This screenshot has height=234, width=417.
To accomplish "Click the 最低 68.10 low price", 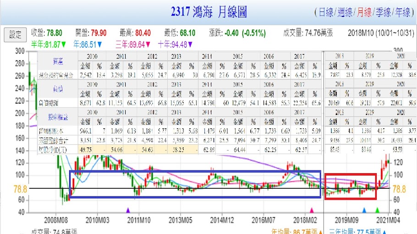I will (x=180, y=33).
